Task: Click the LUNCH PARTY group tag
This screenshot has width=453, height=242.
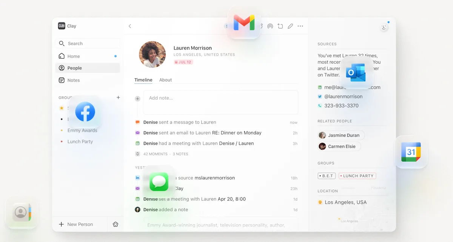Action: [357, 176]
